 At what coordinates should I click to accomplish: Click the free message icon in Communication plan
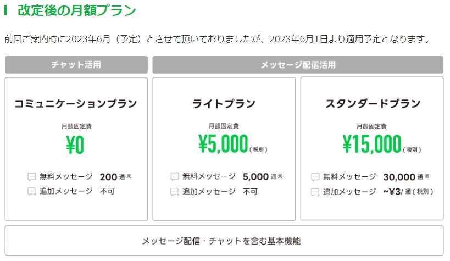(32, 177)
